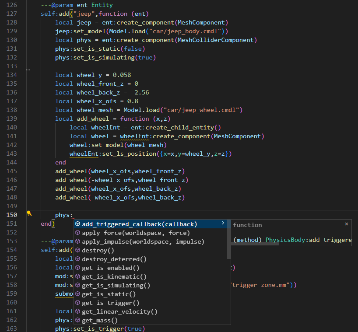Click set_ls_position on line 143
This screenshot has width=358, height=332.
pyautogui.click(x=129, y=154)
